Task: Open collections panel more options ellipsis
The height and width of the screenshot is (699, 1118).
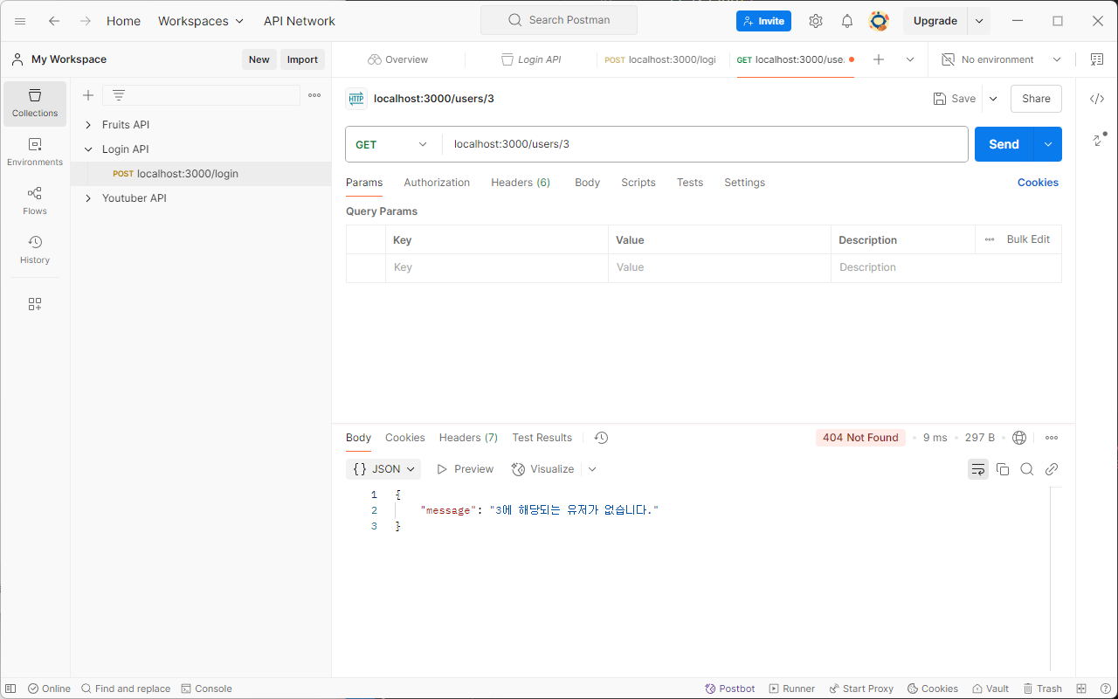Action: (x=314, y=95)
